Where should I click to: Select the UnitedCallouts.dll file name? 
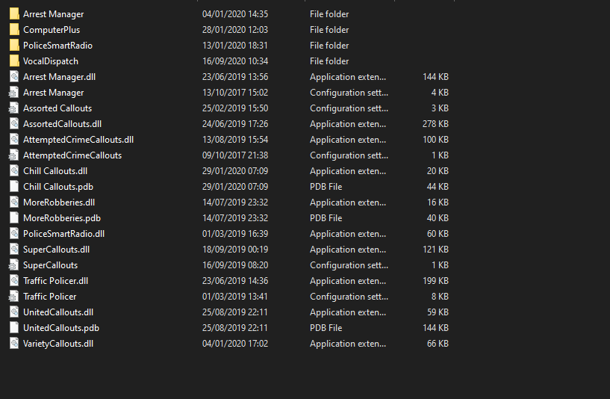pyautogui.click(x=58, y=312)
